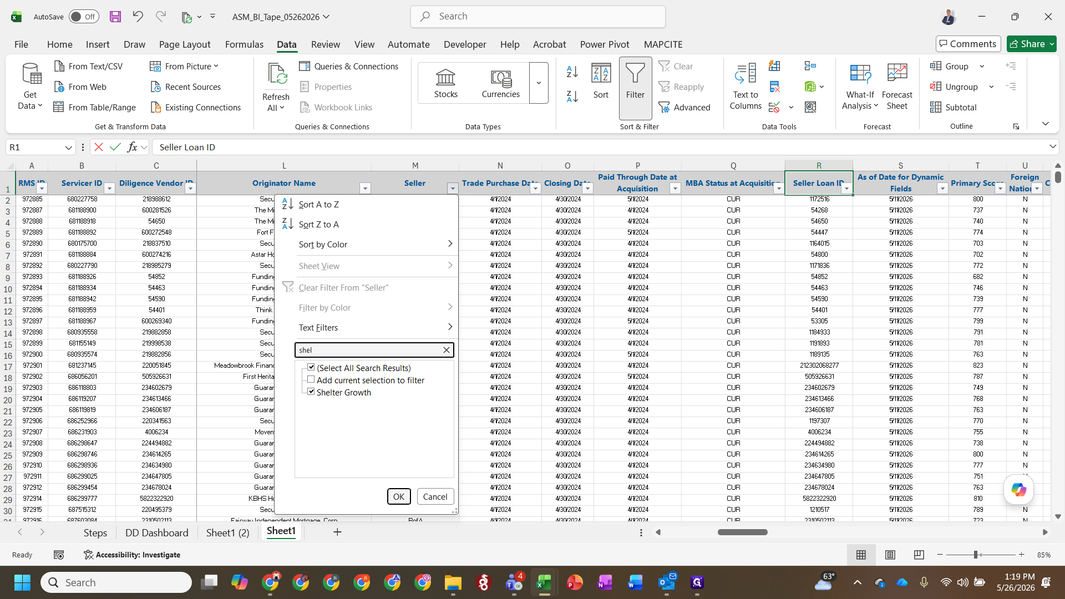Open Name Box dropdown arrow

point(68,148)
